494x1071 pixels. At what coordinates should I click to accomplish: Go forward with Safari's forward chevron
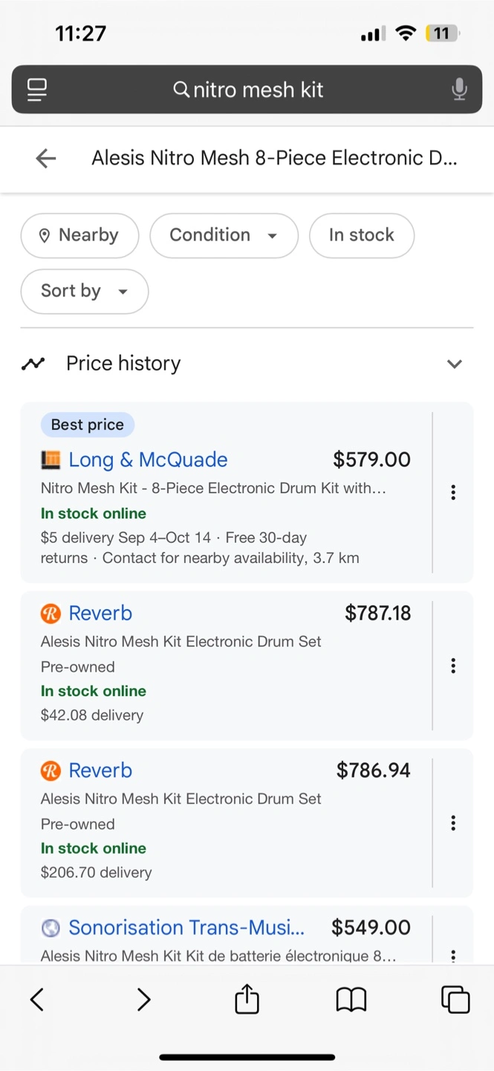coord(143,999)
